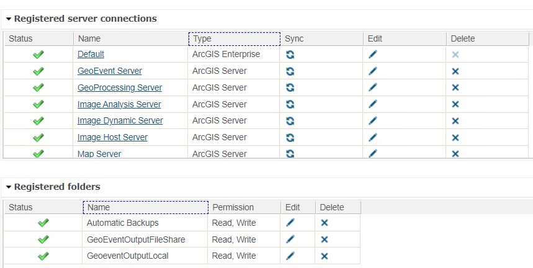
Task: Delete the Image Dynamic Server connection
Action: click(x=455, y=121)
